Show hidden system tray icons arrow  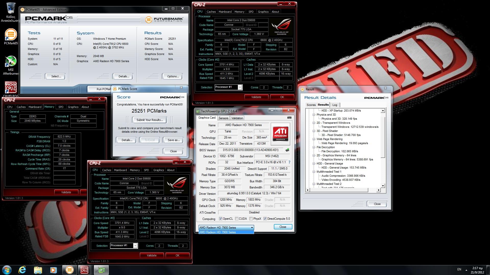click(466, 270)
